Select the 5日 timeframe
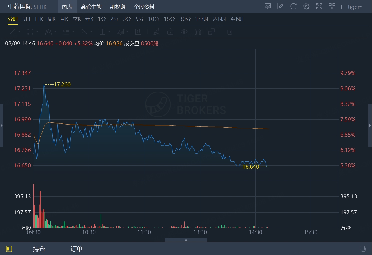This screenshot has width=372, height=255. (26, 19)
